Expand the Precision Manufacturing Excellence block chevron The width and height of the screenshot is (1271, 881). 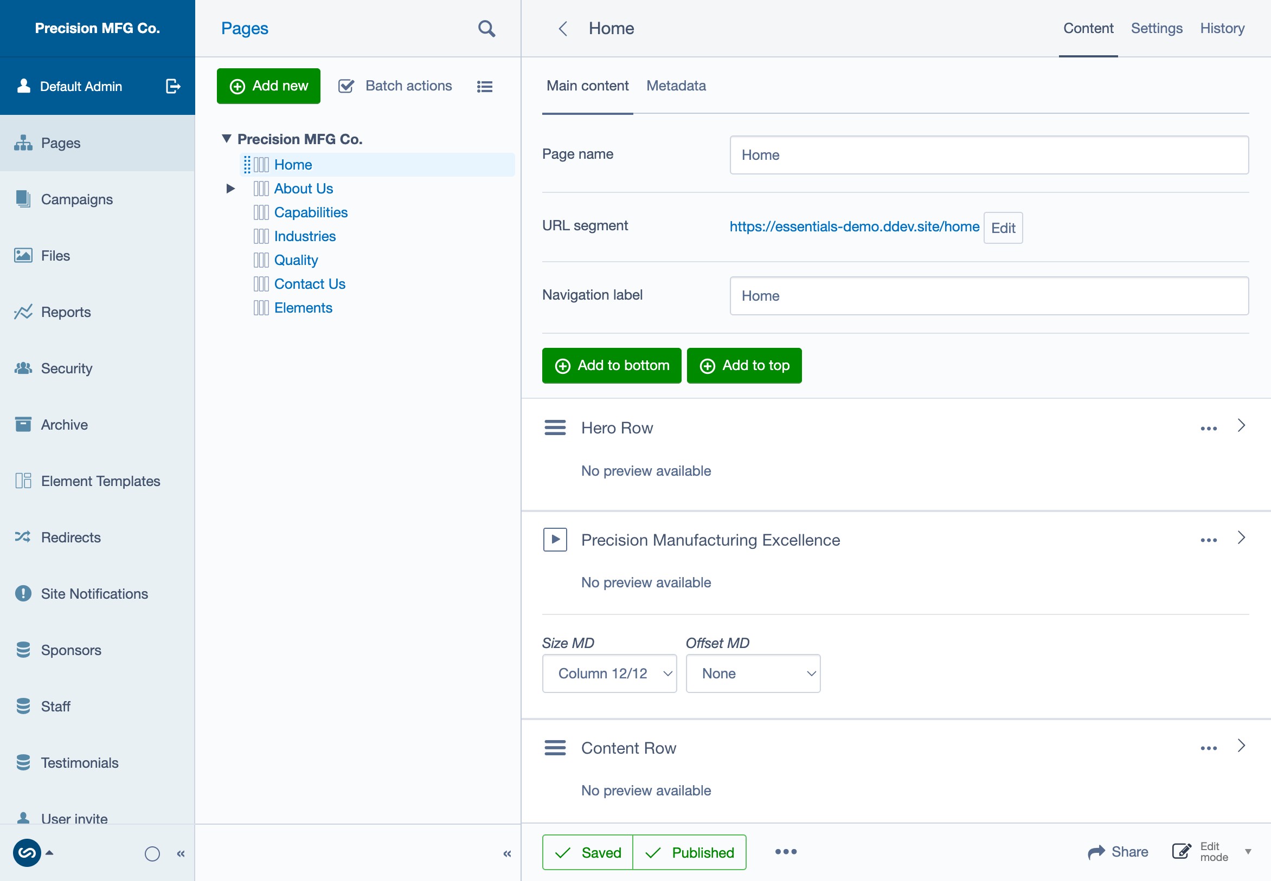coord(1241,537)
